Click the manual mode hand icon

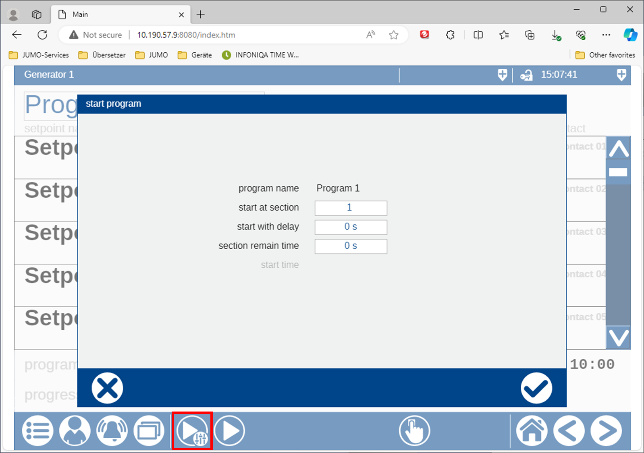tap(414, 431)
